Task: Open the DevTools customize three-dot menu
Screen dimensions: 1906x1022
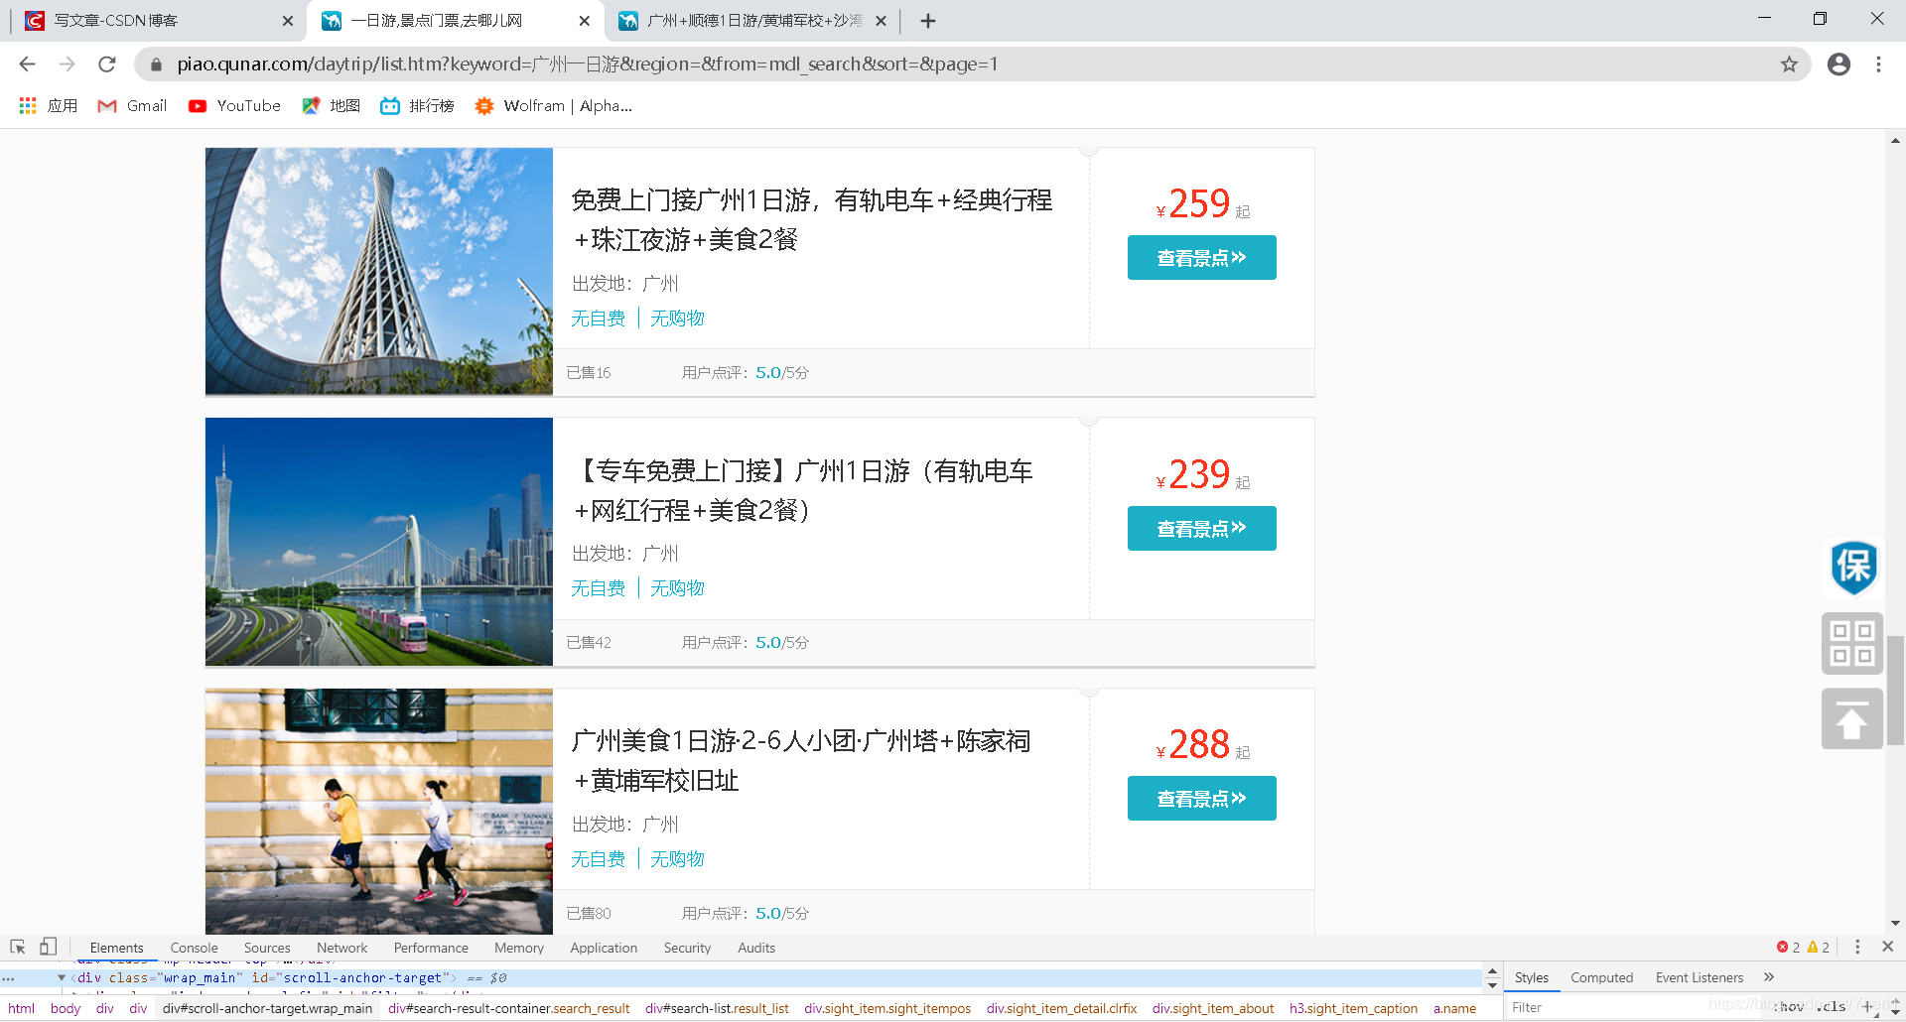Action: click(x=1857, y=948)
